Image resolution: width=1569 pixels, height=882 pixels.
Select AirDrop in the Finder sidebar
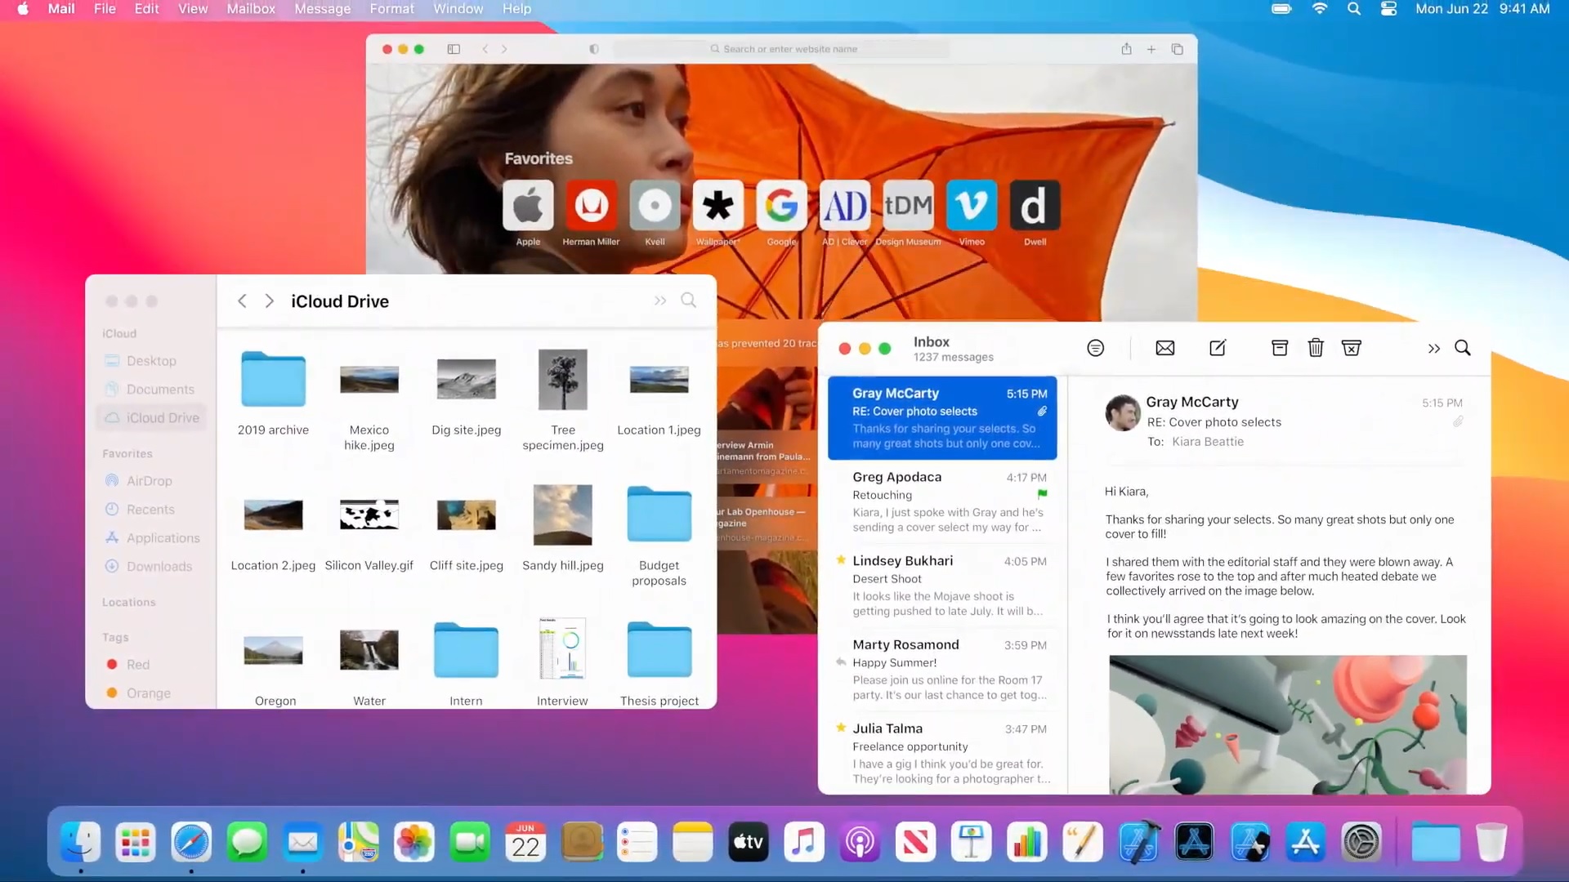[148, 480]
